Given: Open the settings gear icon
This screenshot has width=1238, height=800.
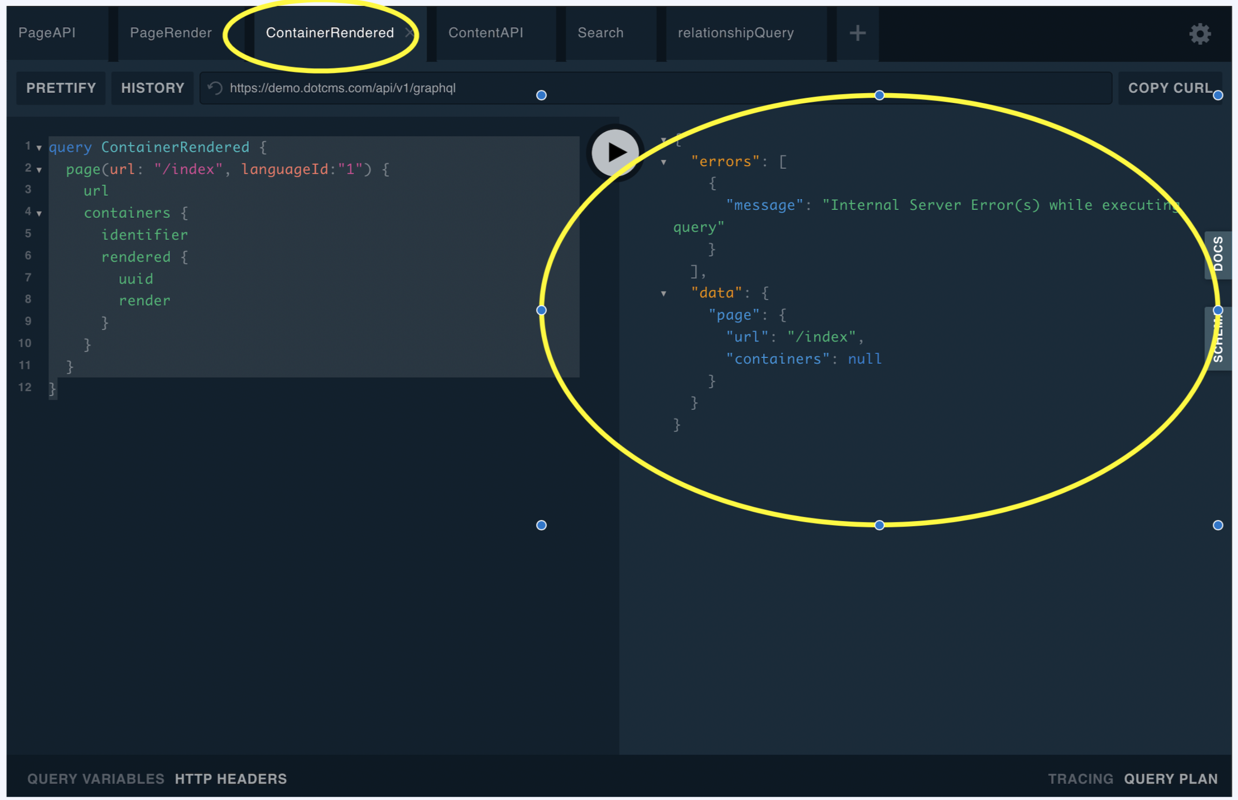Looking at the screenshot, I should [1199, 34].
